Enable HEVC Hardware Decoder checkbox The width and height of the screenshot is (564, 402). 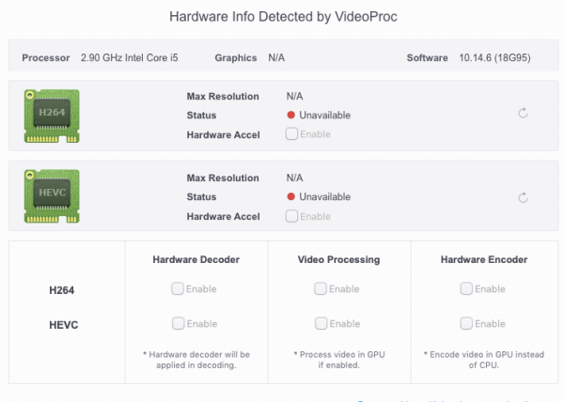pos(178,323)
